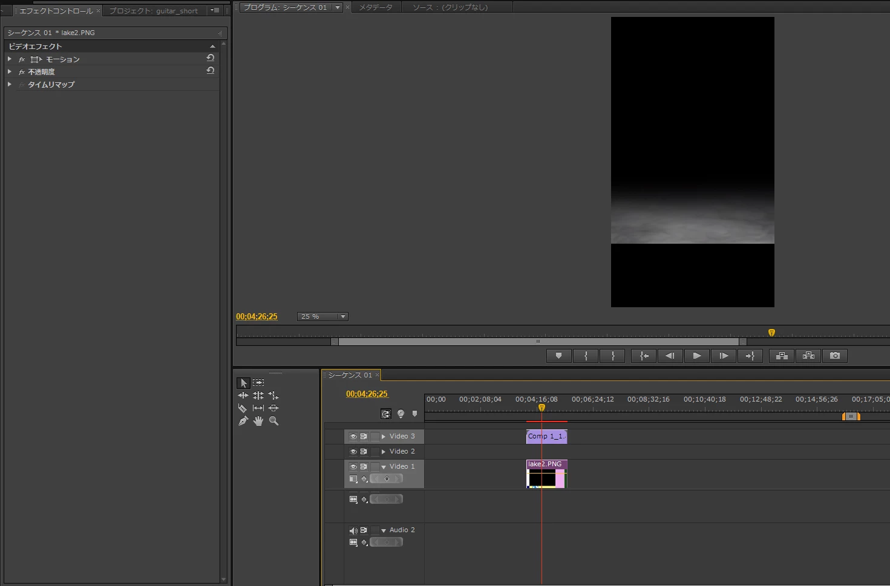
Task: Select the Zoom magnifier tool
Action: (273, 421)
